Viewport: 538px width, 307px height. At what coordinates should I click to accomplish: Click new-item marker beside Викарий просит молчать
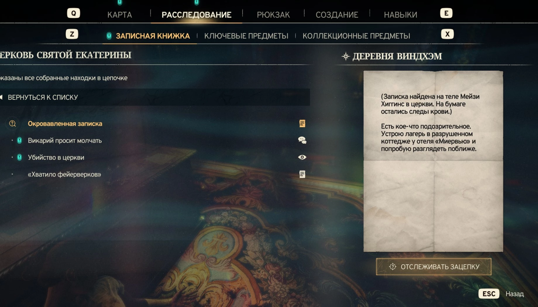click(x=19, y=140)
